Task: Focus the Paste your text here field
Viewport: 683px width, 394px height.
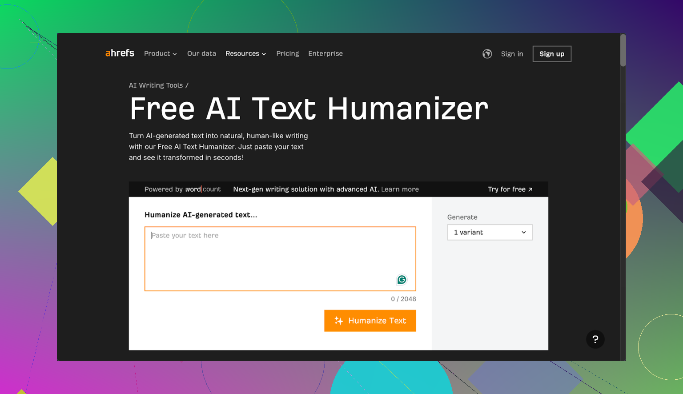Action: pyautogui.click(x=280, y=259)
